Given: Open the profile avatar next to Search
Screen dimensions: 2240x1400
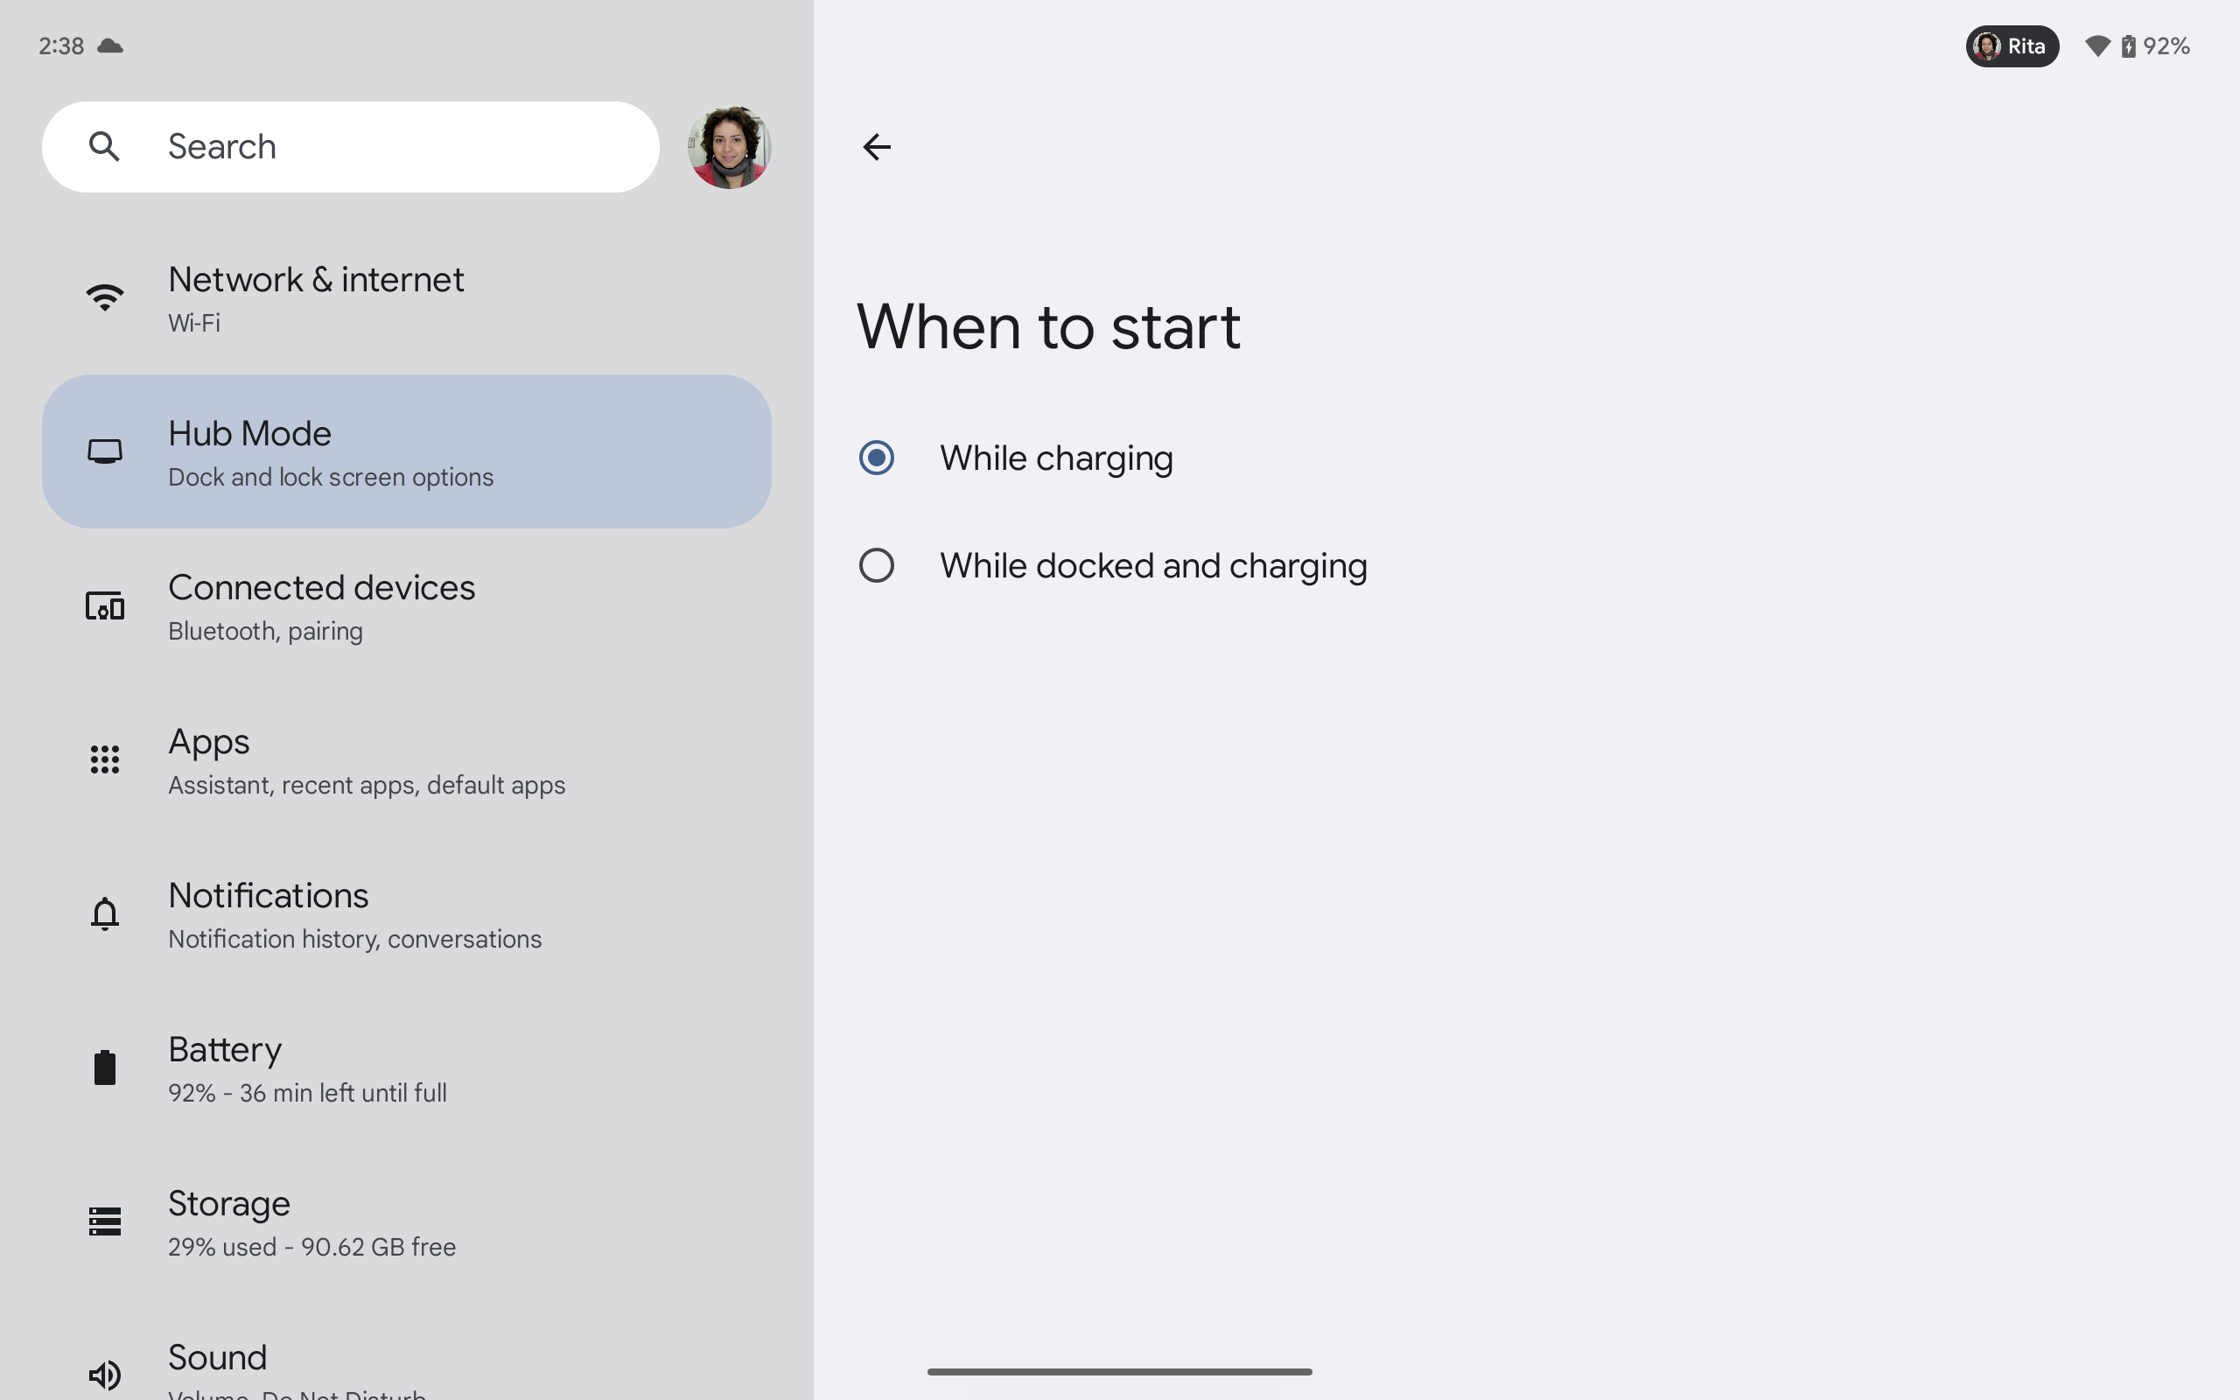Looking at the screenshot, I should point(729,147).
